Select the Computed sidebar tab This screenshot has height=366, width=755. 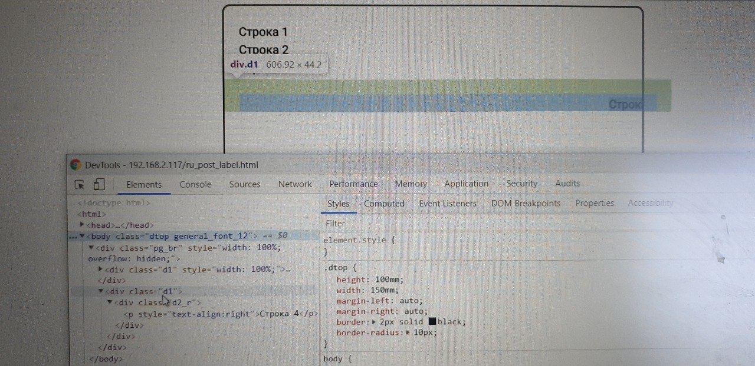coord(384,204)
